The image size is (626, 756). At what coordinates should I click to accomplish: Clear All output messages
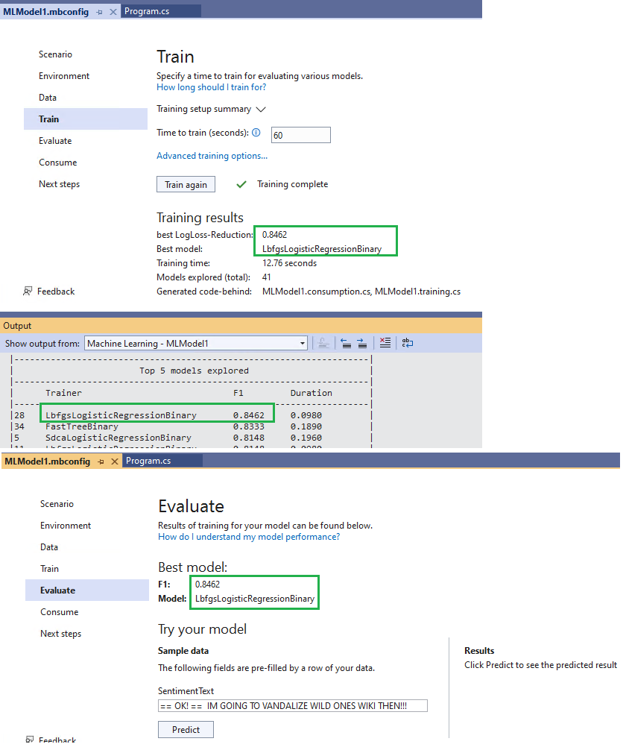click(x=385, y=343)
